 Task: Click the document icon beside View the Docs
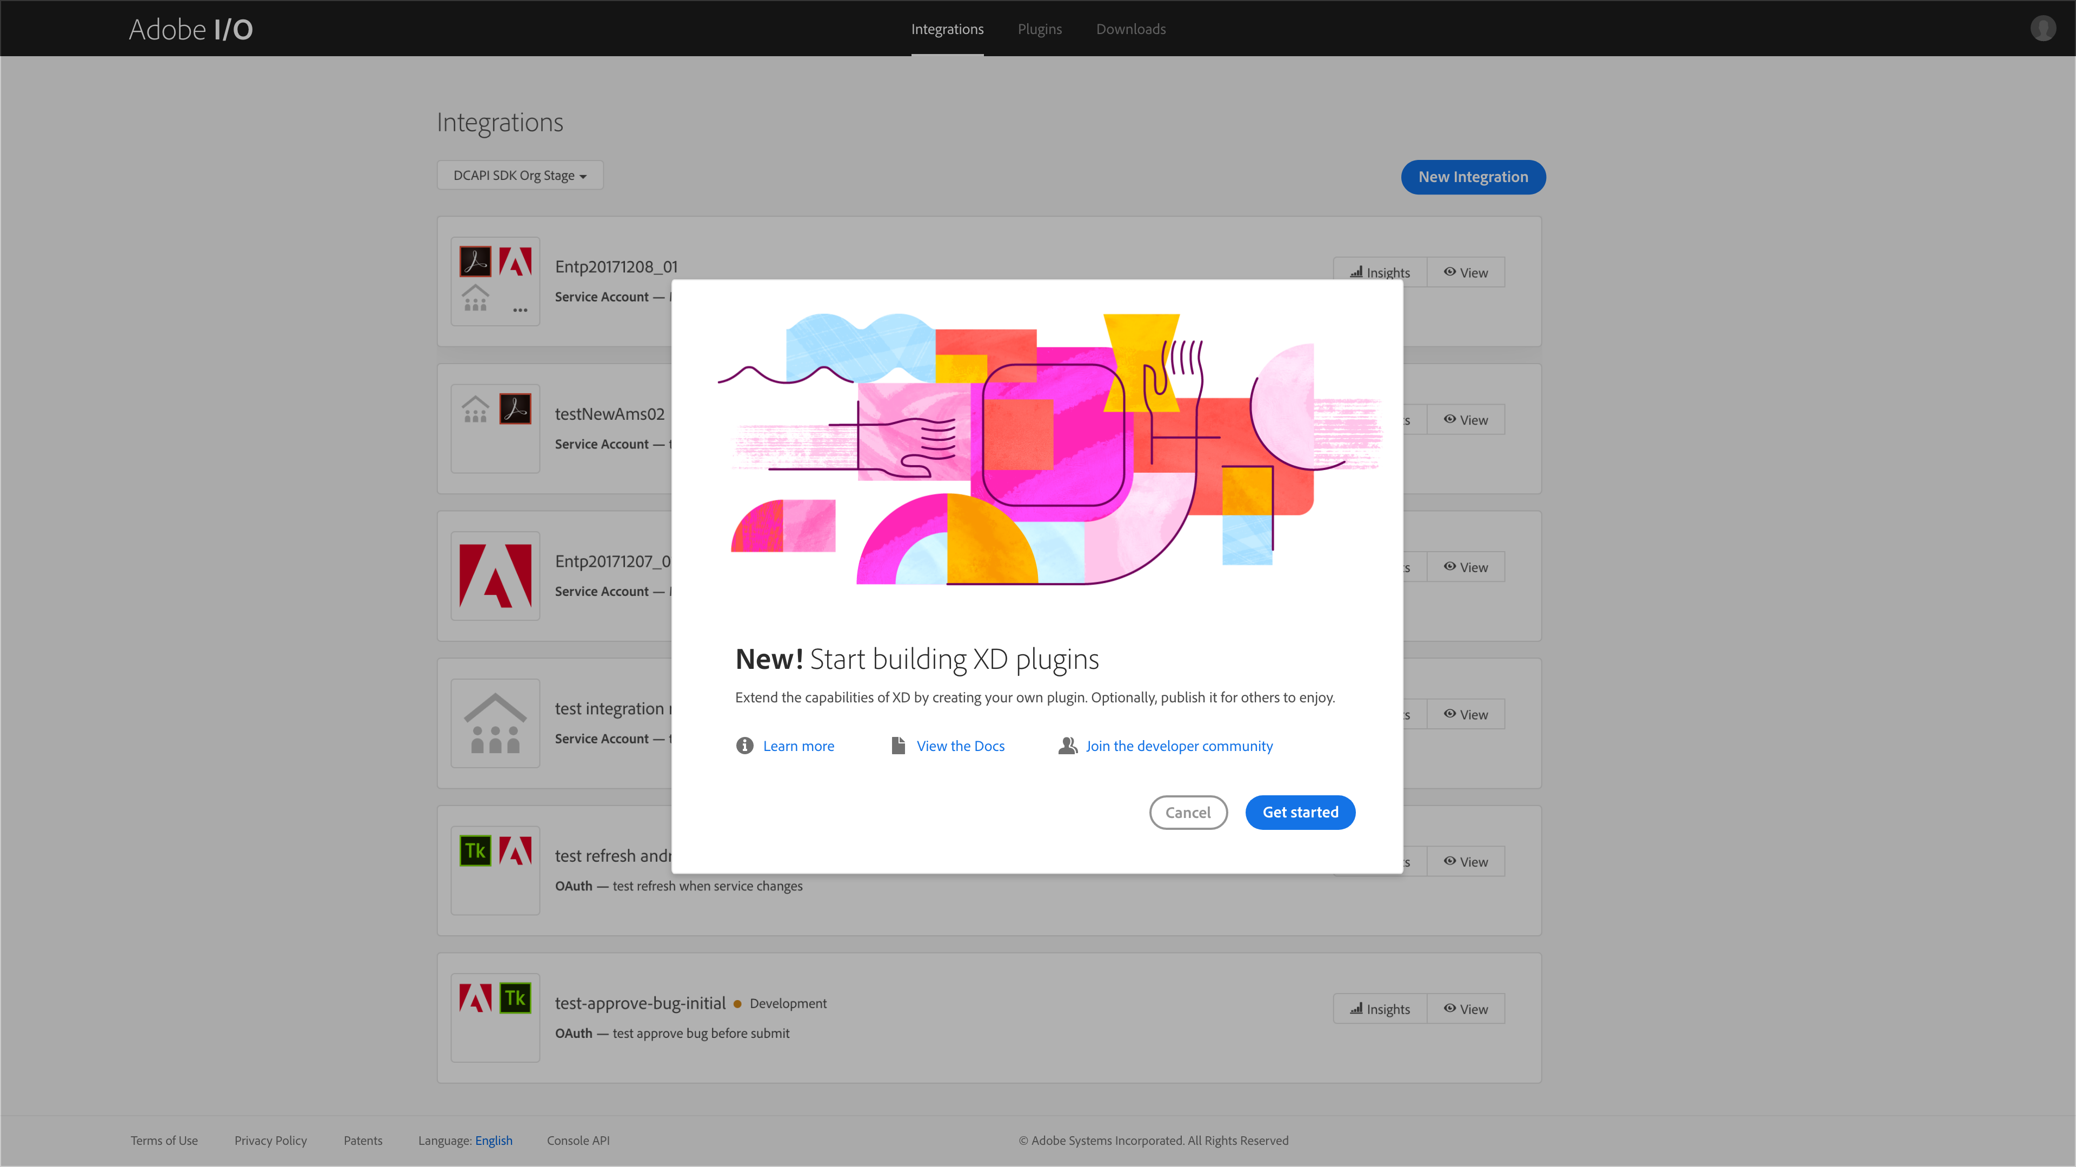click(898, 746)
